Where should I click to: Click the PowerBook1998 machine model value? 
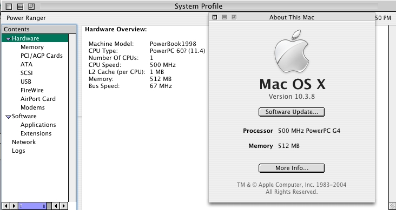(x=173, y=44)
